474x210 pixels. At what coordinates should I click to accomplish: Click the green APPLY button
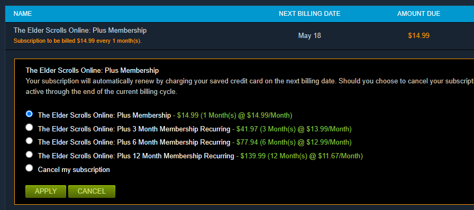coord(45,192)
